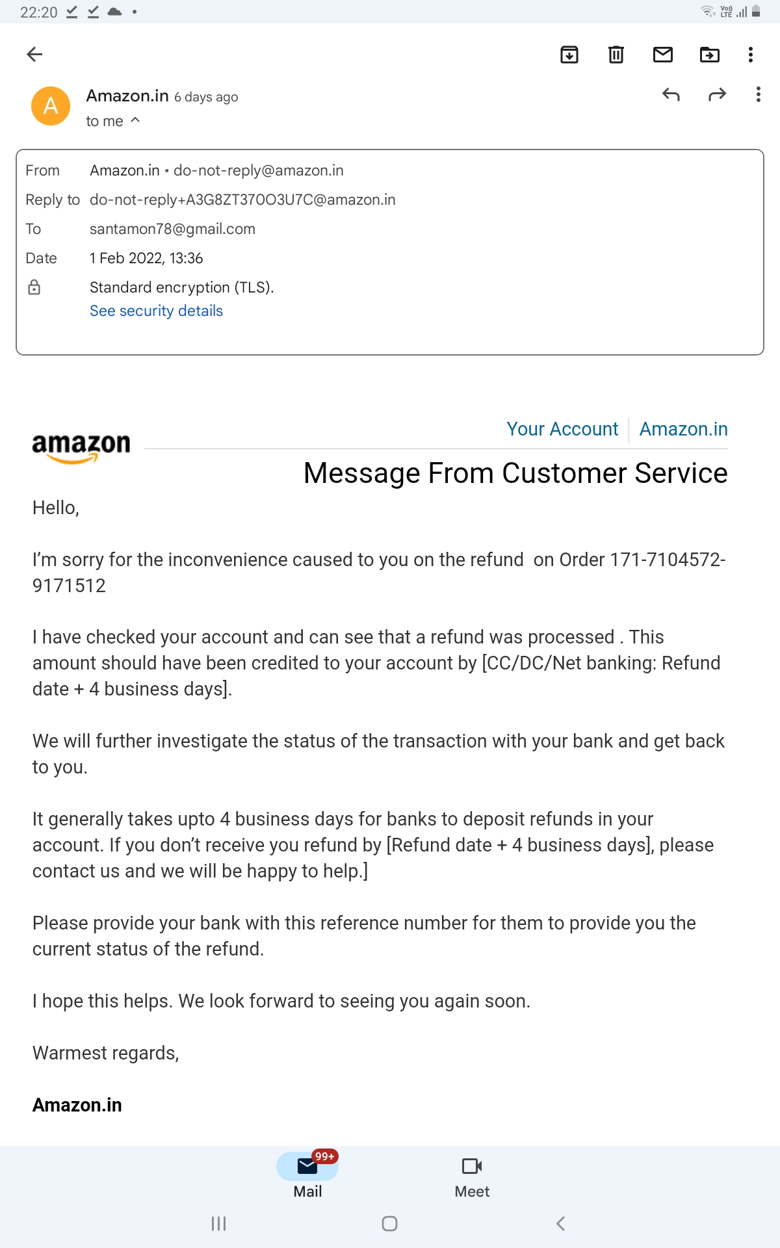780x1248 pixels.
Task: Open message-level more options menu
Action: (x=758, y=95)
